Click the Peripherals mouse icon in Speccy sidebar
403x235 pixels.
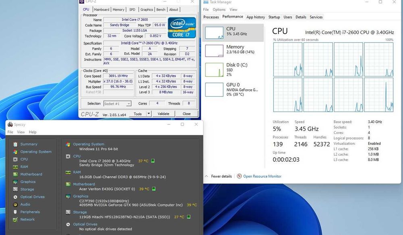15,212
